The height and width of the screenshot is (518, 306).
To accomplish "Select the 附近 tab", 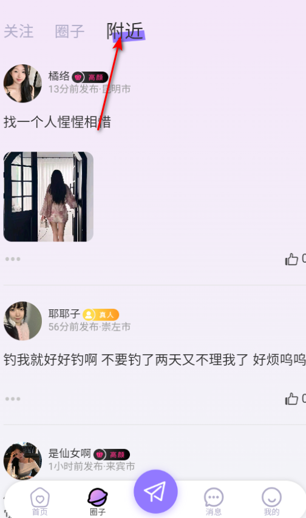I will click(126, 32).
